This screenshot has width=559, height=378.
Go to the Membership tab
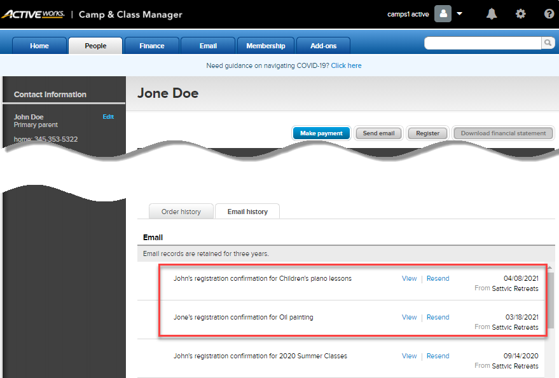(x=266, y=46)
